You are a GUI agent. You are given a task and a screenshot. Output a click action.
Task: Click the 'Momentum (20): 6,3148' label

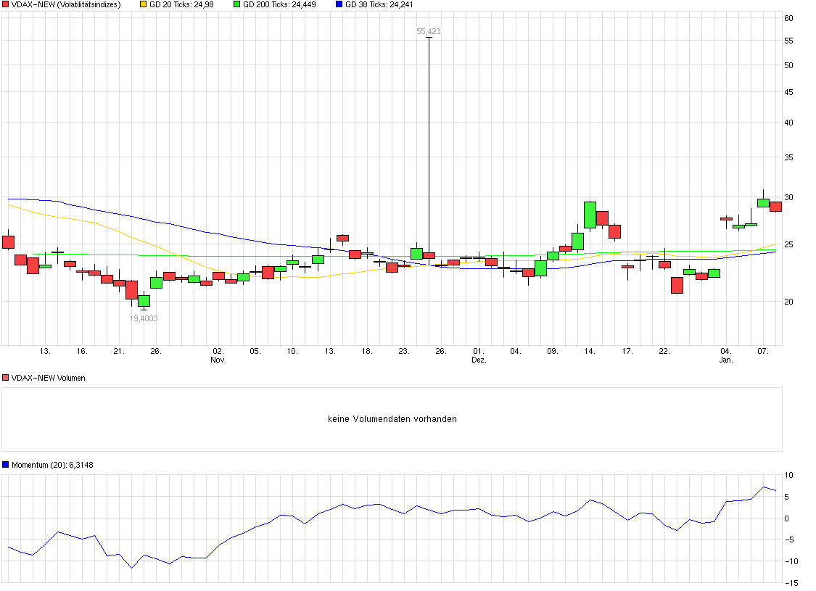(x=52, y=465)
